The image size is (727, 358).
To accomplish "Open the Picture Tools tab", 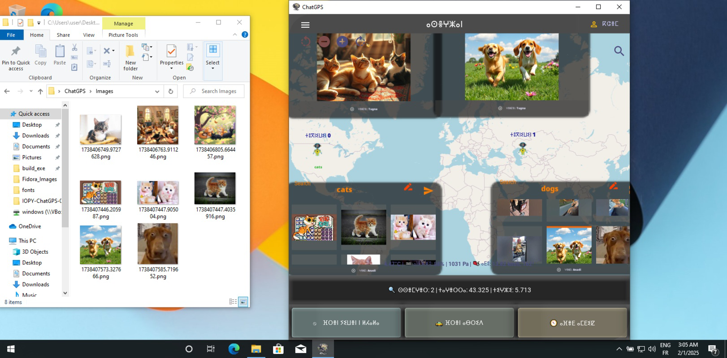I will 123,35.
